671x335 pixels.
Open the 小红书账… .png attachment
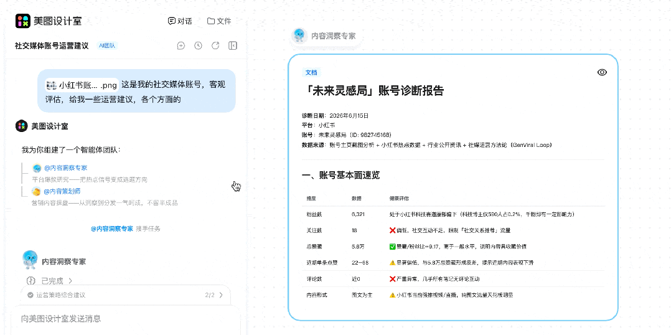point(82,85)
